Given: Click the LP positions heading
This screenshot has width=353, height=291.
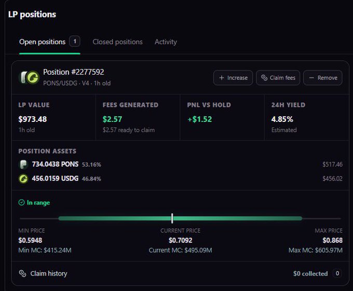Looking at the screenshot, I should point(32,15).
